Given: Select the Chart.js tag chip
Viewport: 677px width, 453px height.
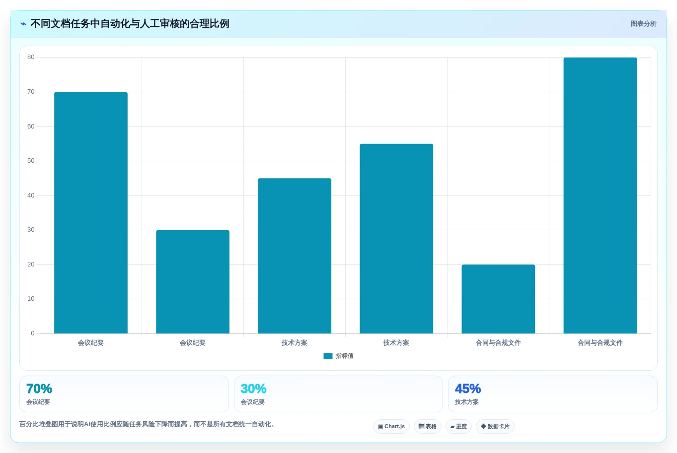Looking at the screenshot, I should pyautogui.click(x=391, y=426).
